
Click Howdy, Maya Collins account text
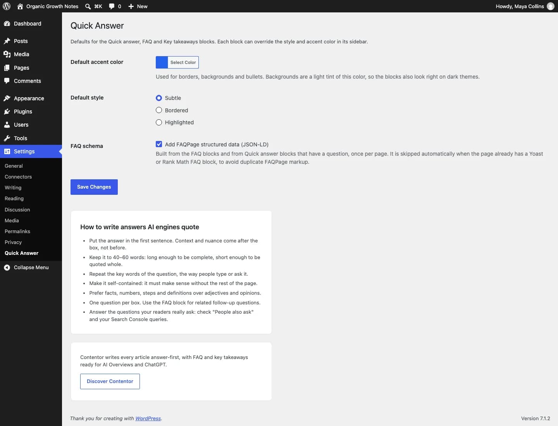coord(520,6)
